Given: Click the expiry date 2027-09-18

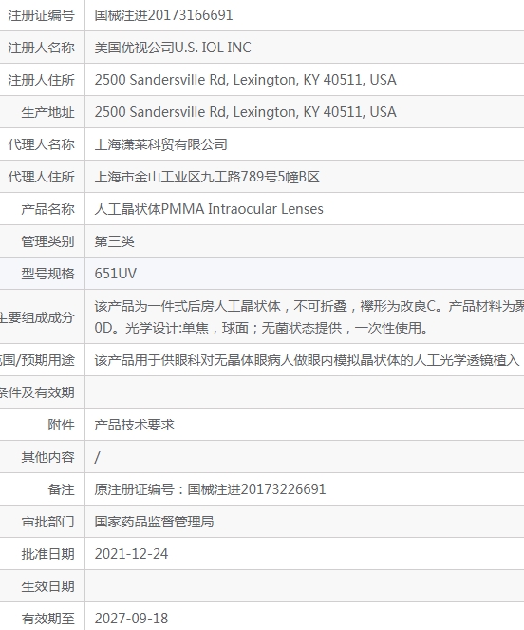Looking at the screenshot, I should [x=131, y=619].
